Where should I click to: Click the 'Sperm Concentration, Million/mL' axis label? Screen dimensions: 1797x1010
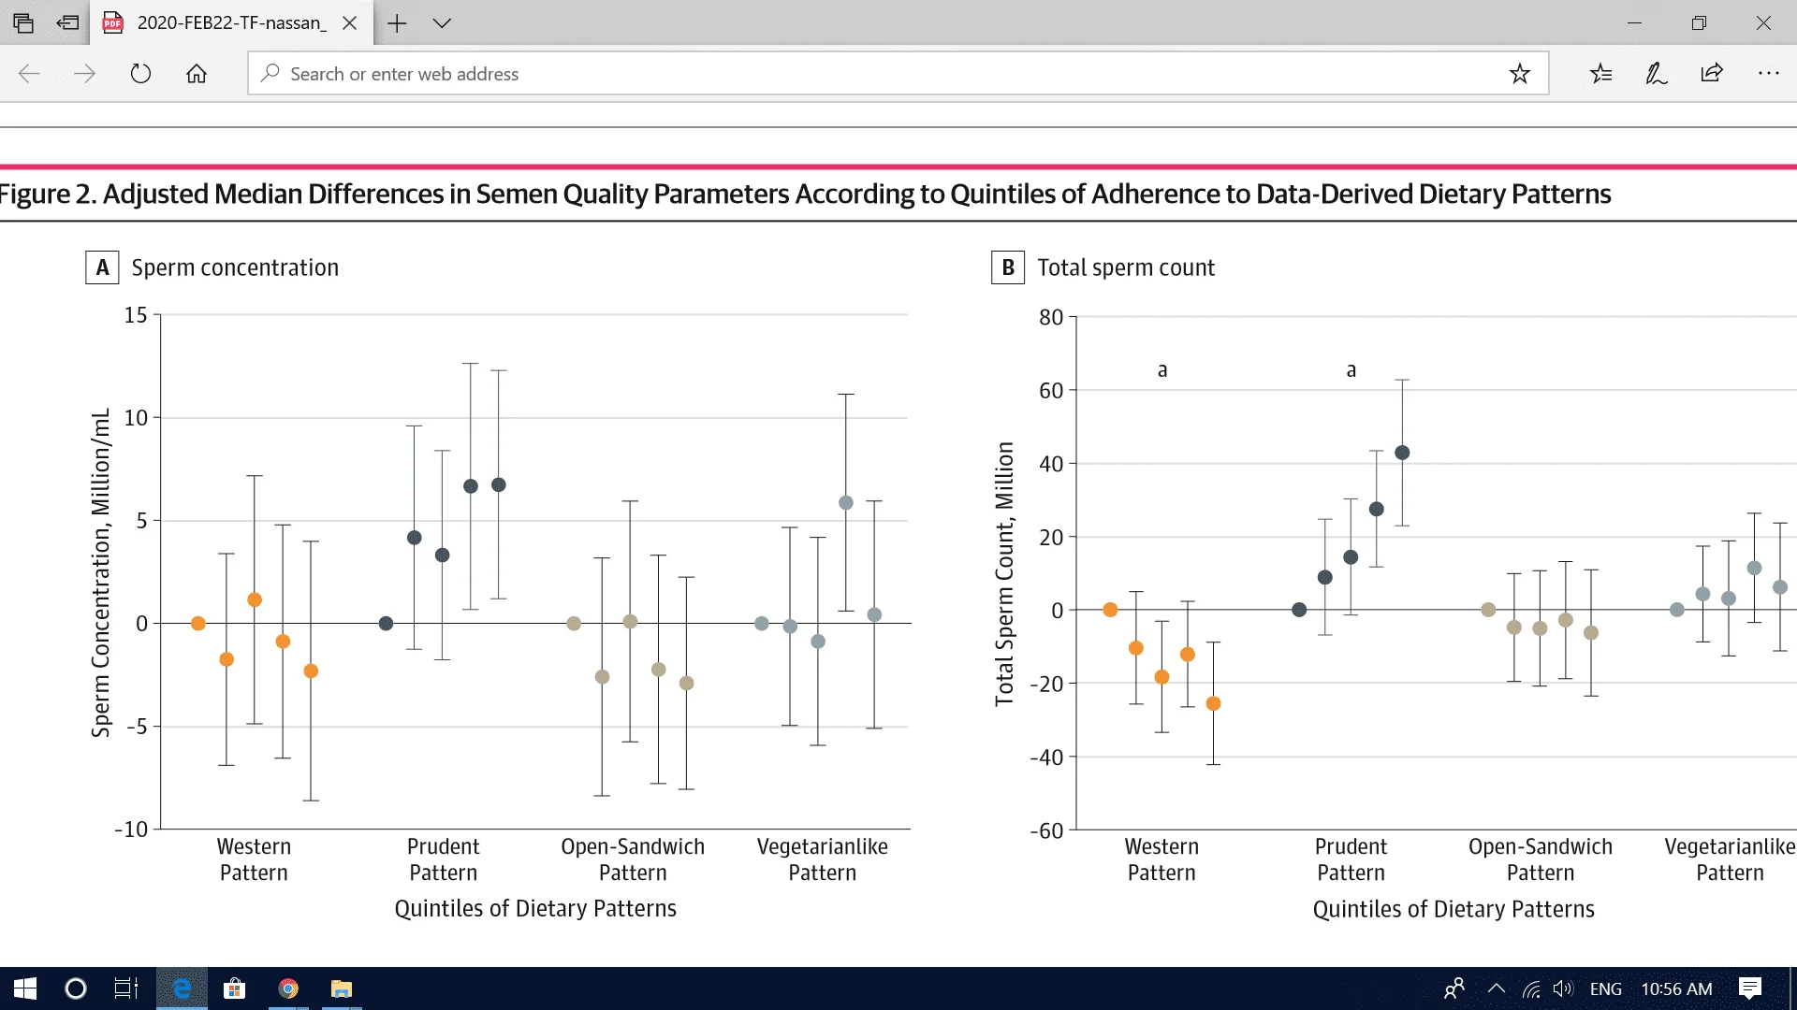pyautogui.click(x=100, y=572)
